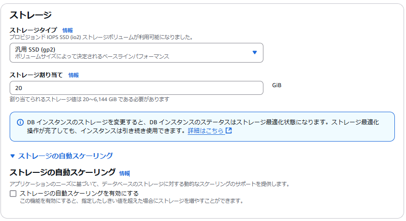
Task: Click the ストレージ割り当て input field showing 20
Action: [136, 88]
